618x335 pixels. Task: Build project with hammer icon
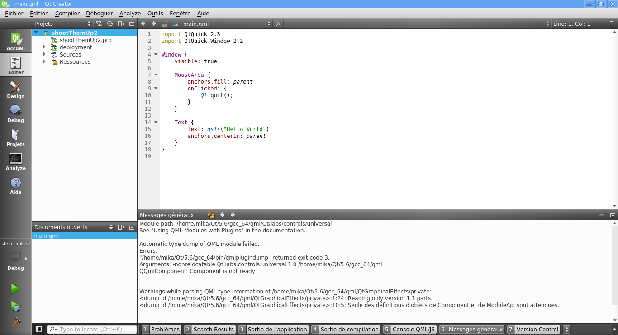tap(15, 323)
